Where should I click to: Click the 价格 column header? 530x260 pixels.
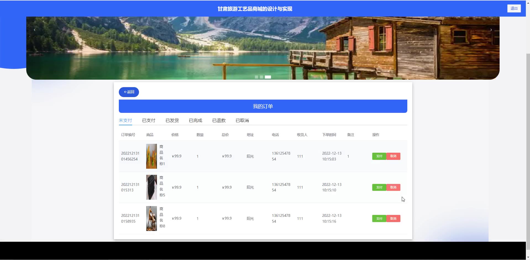(175, 135)
